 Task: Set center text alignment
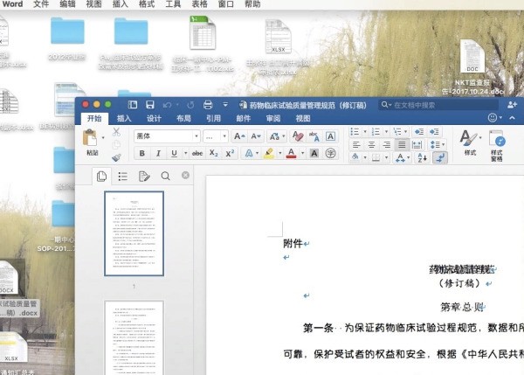click(x=371, y=145)
